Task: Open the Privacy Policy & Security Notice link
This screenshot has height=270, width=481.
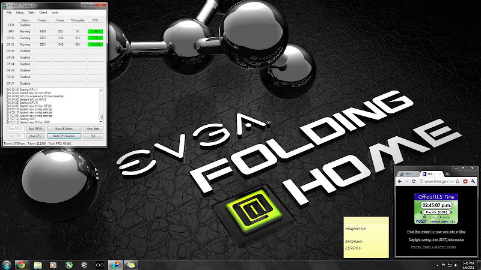Action: 433,247
